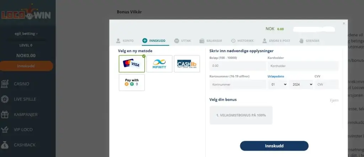Choose CASHlib as payment method

tap(187, 64)
